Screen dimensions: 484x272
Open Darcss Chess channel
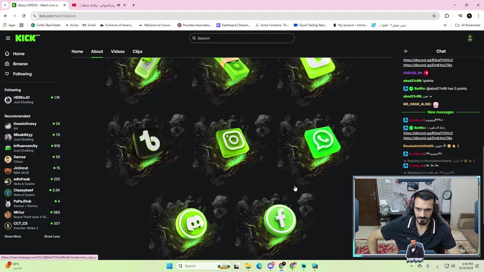coord(32,159)
